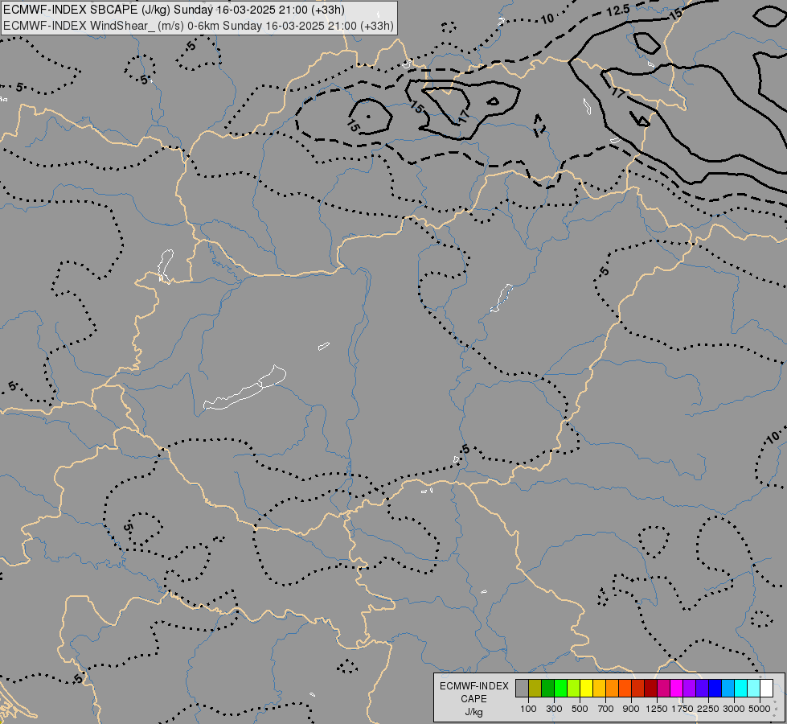
Task: Click the gray swatch in CAPE legend
Action: 522,688
